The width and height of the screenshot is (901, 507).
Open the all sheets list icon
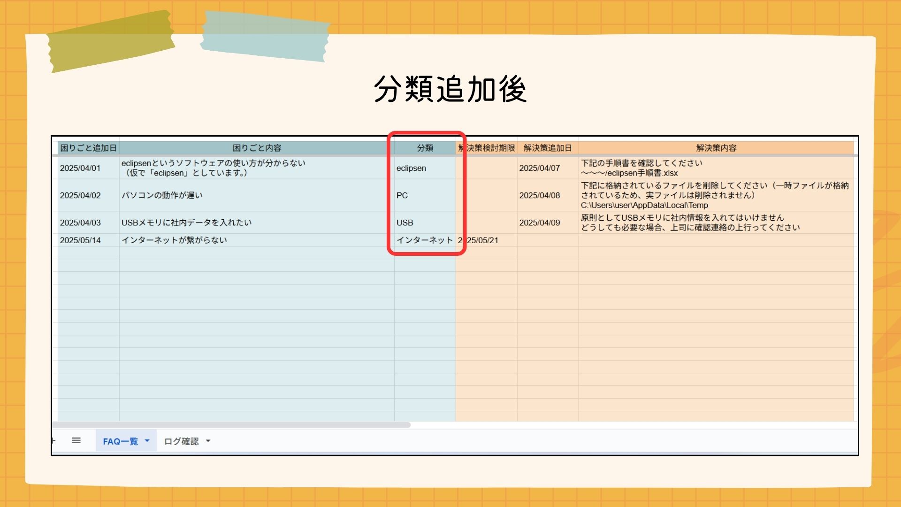76,440
